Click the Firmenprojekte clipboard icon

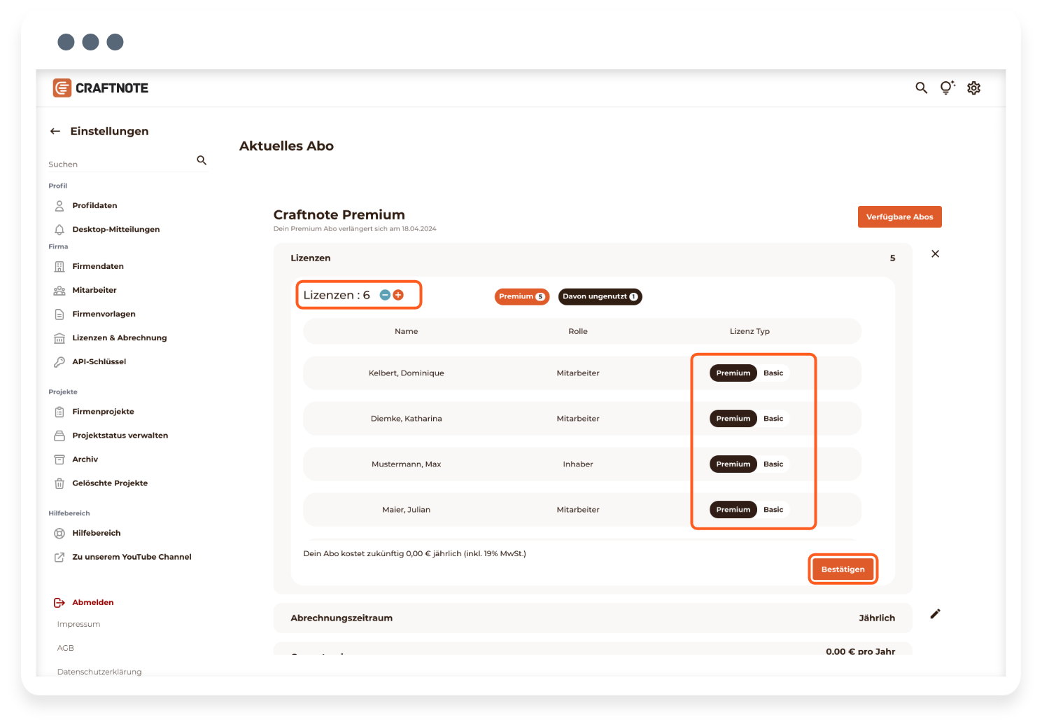point(59,411)
